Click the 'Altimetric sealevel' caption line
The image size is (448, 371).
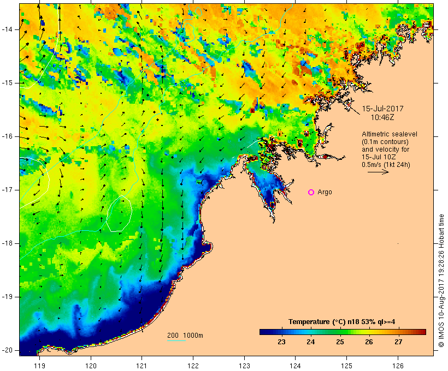[390, 134]
